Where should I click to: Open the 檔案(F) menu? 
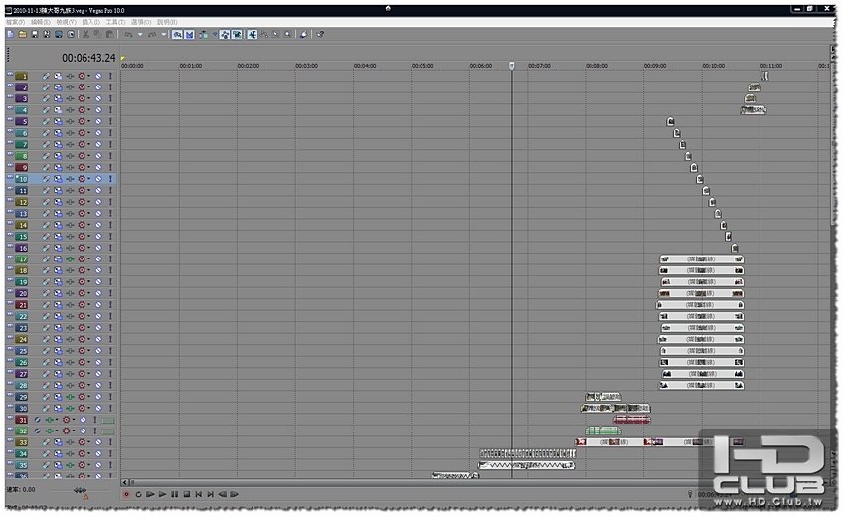coord(15,22)
